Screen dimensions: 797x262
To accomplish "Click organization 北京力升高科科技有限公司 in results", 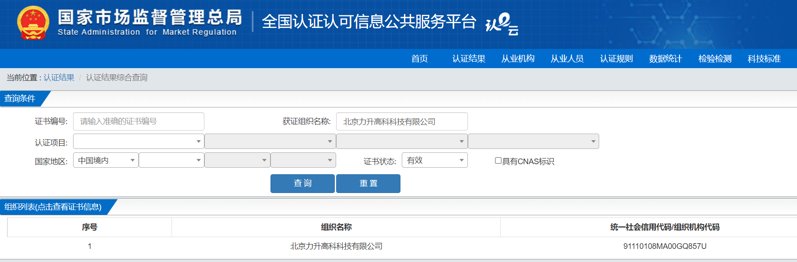I will point(336,246).
